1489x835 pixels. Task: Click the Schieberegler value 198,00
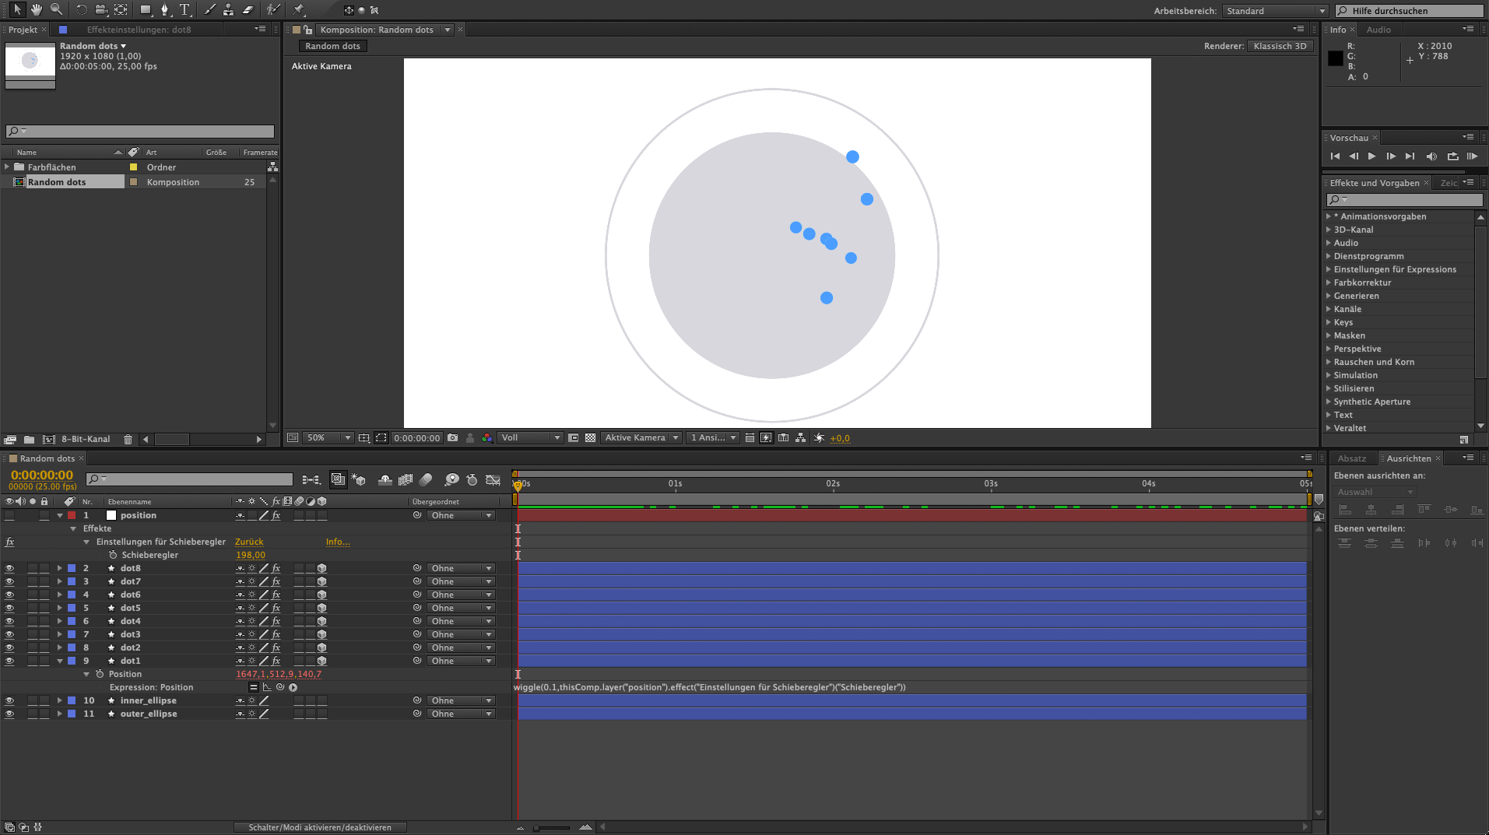250,556
